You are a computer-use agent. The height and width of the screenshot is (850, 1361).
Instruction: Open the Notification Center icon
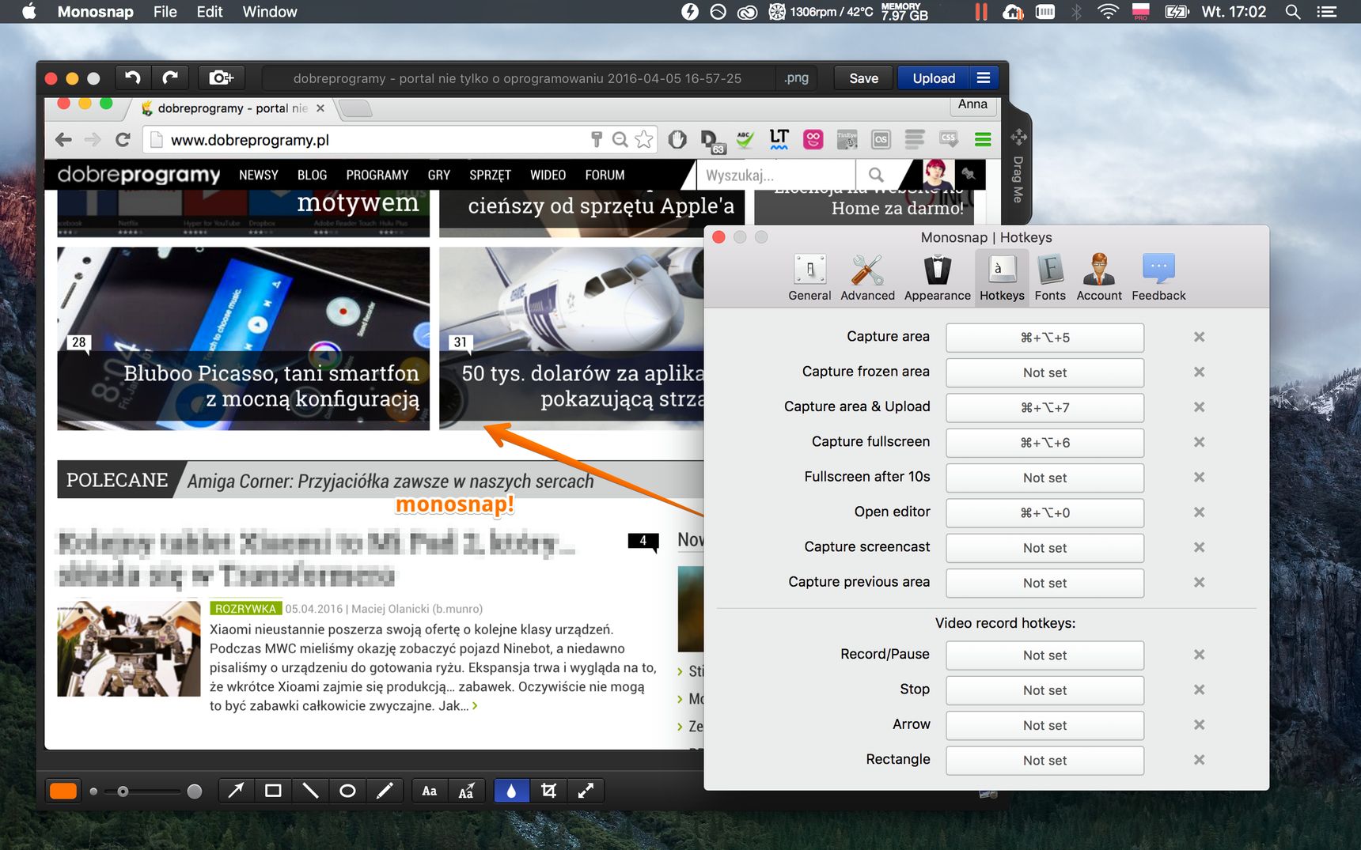1326,12
